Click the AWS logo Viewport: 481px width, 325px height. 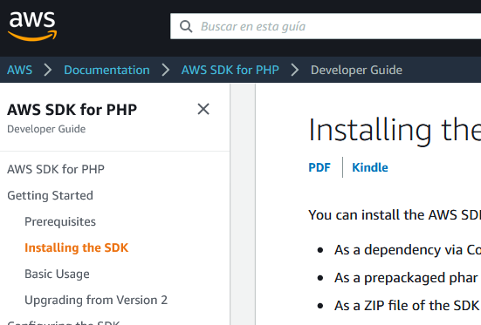(x=32, y=26)
